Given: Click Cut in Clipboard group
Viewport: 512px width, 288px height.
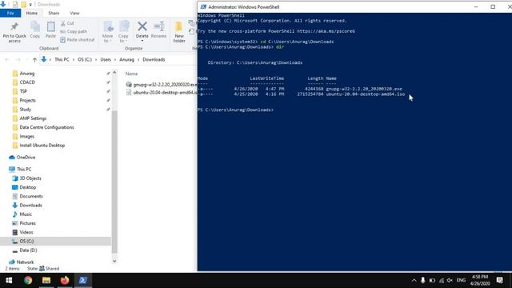Looking at the screenshot, I should 67,23.
